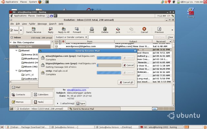Viewport: 207px width, 129px height.
Task: Open the Arema (63) folder
Action: [29, 55]
